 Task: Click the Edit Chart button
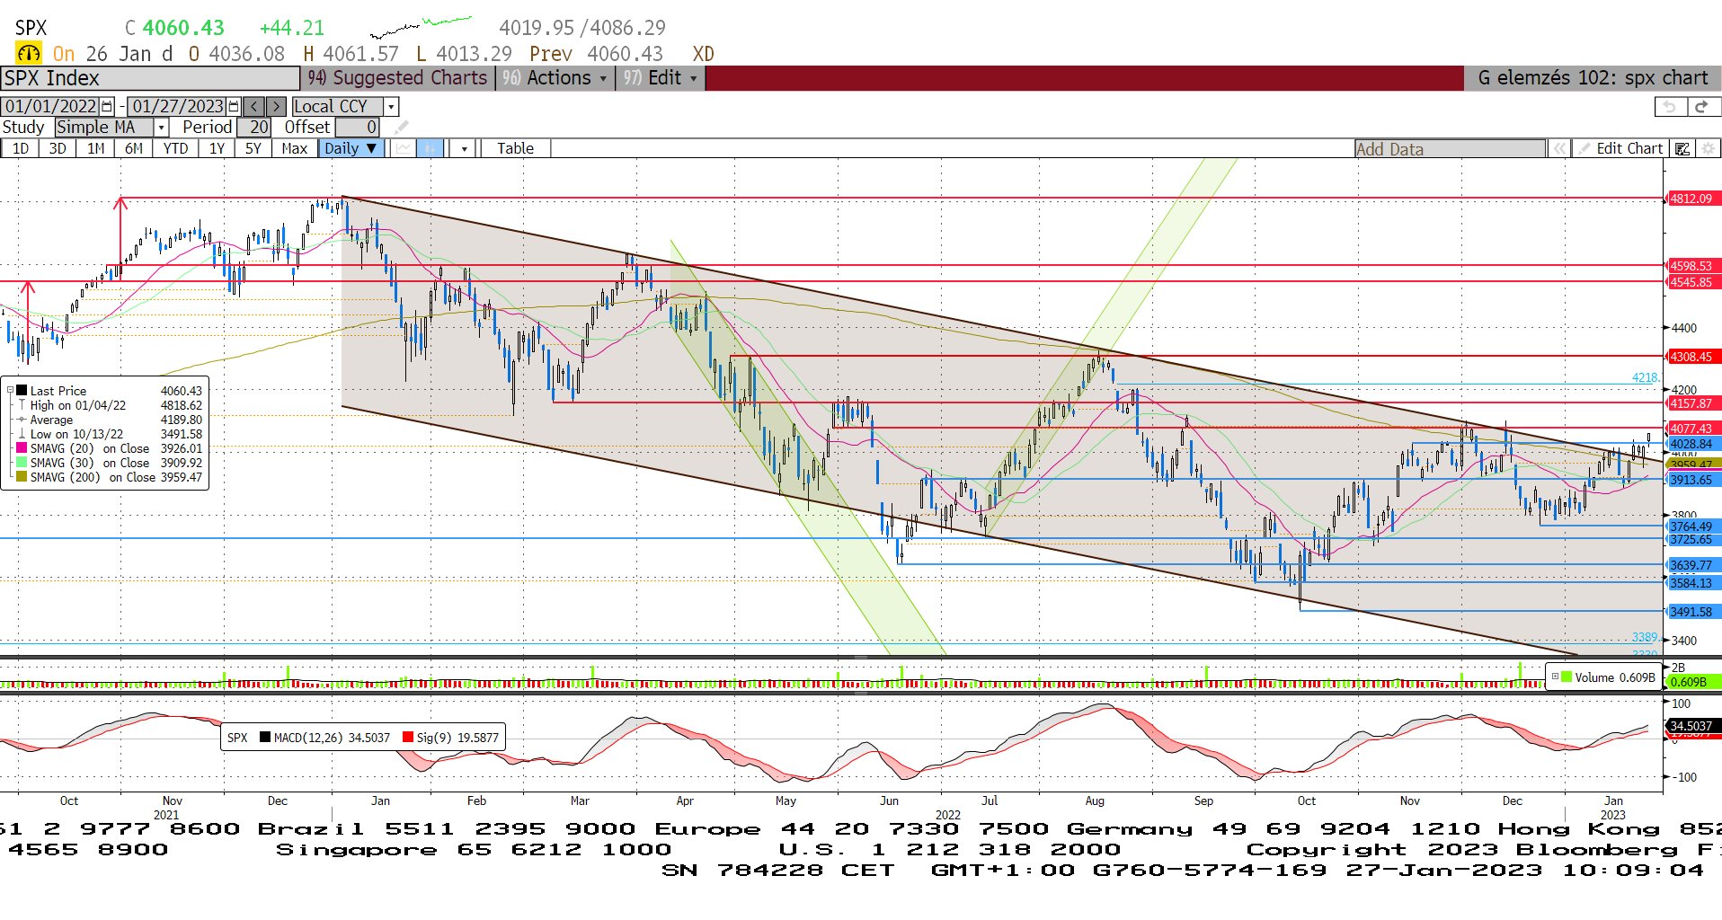[x=1620, y=148]
